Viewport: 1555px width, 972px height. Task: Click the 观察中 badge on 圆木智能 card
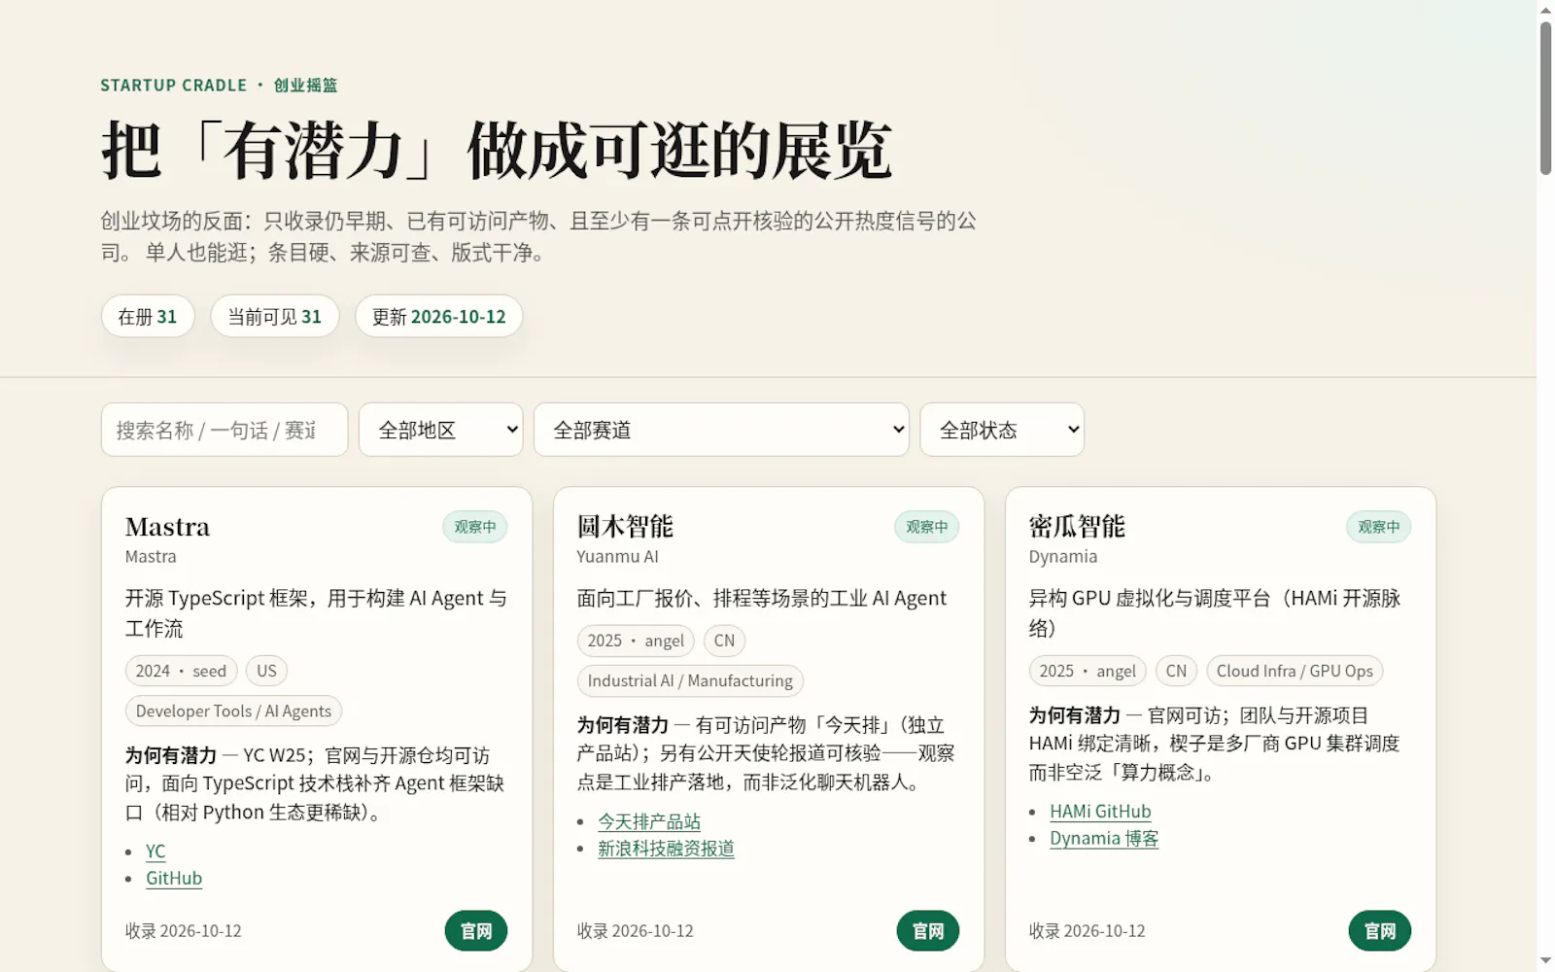[927, 527]
